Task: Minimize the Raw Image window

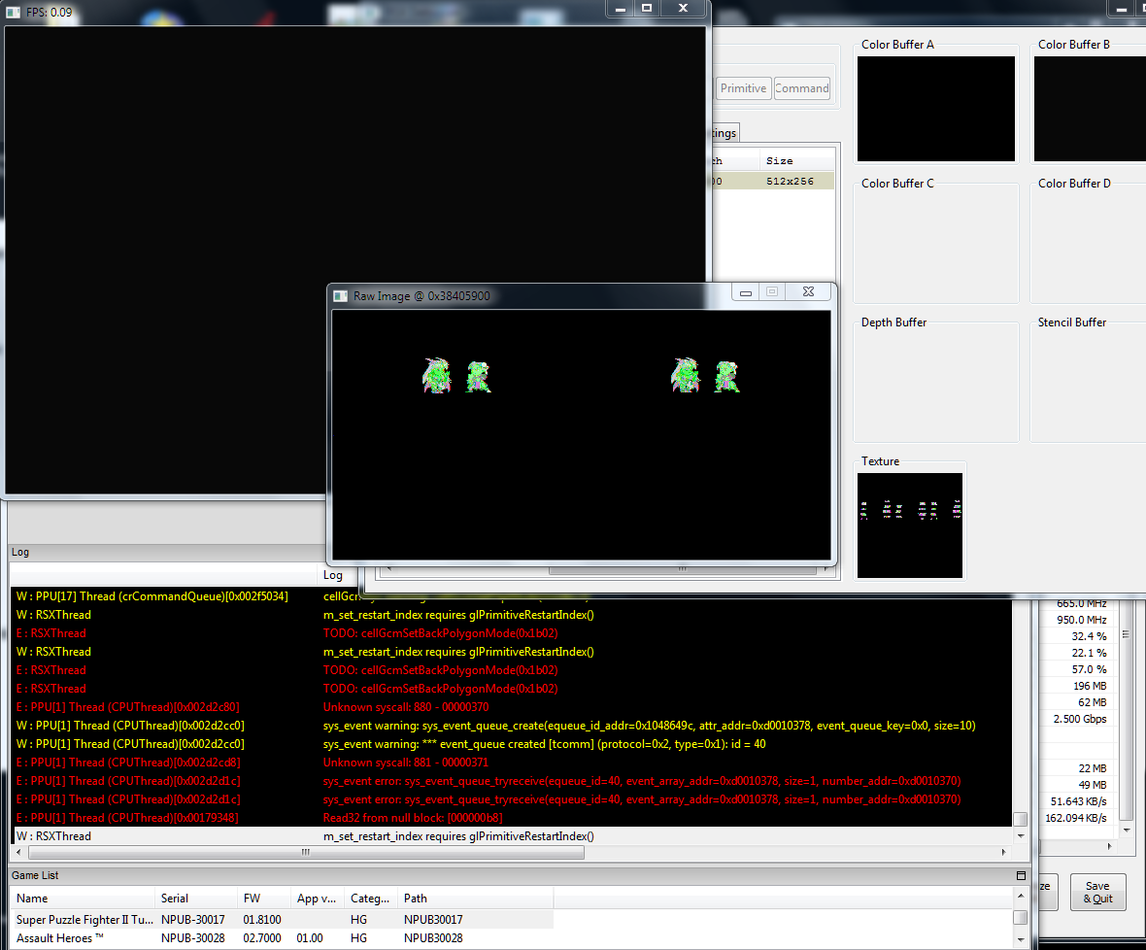Action: 746,292
